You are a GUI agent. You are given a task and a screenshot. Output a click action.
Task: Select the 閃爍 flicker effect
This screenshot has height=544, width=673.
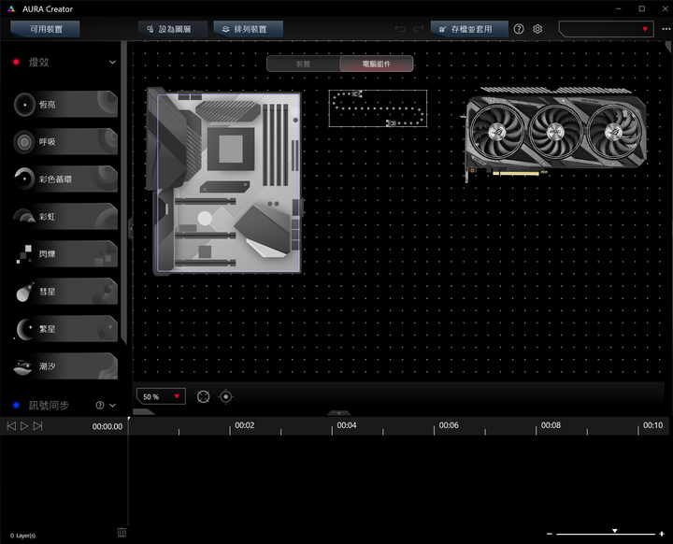click(x=65, y=253)
